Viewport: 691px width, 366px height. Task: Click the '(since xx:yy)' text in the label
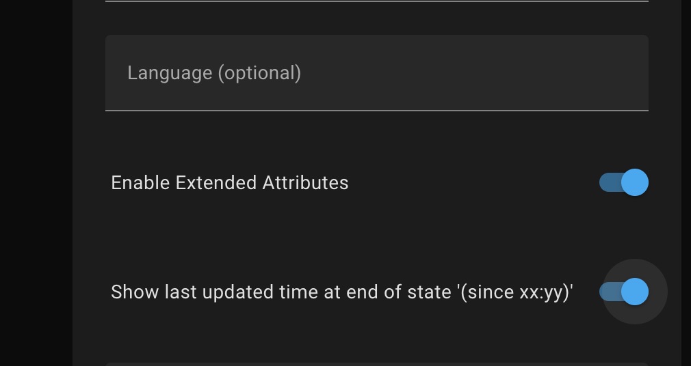tap(514, 292)
